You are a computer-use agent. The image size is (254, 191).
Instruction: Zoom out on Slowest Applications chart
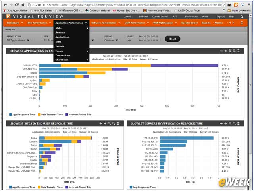coord(234,51)
